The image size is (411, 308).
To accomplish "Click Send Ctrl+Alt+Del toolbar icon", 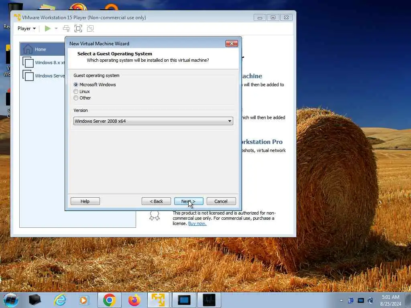I will (x=66, y=28).
